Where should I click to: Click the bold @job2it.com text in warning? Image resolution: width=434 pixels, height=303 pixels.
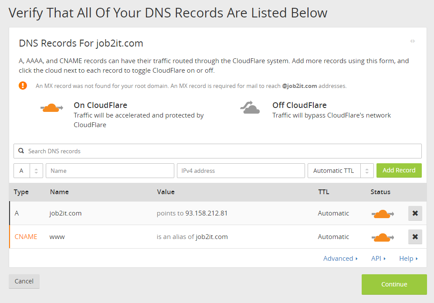[x=299, y=86]
